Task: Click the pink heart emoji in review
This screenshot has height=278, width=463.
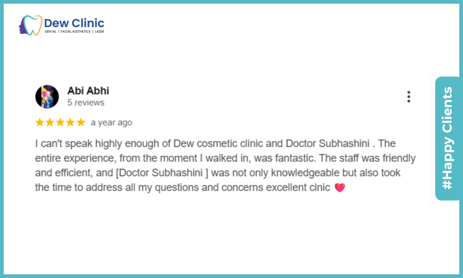Action: [339, 187]
